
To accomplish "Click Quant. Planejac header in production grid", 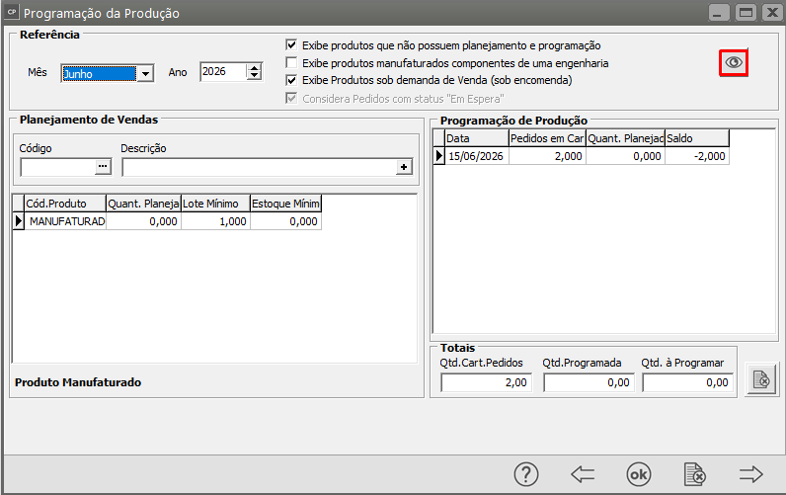I will (625, 138).
